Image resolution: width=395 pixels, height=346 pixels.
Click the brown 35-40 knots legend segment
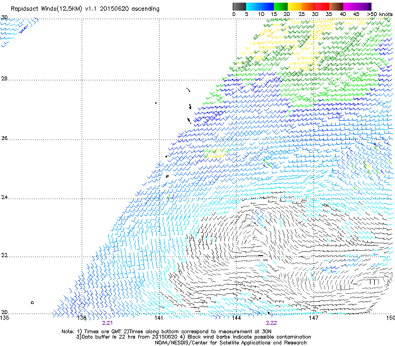336,6
